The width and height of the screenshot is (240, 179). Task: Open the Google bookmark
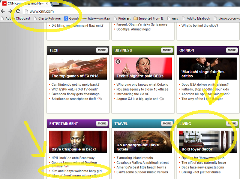(x=72, y=18)
